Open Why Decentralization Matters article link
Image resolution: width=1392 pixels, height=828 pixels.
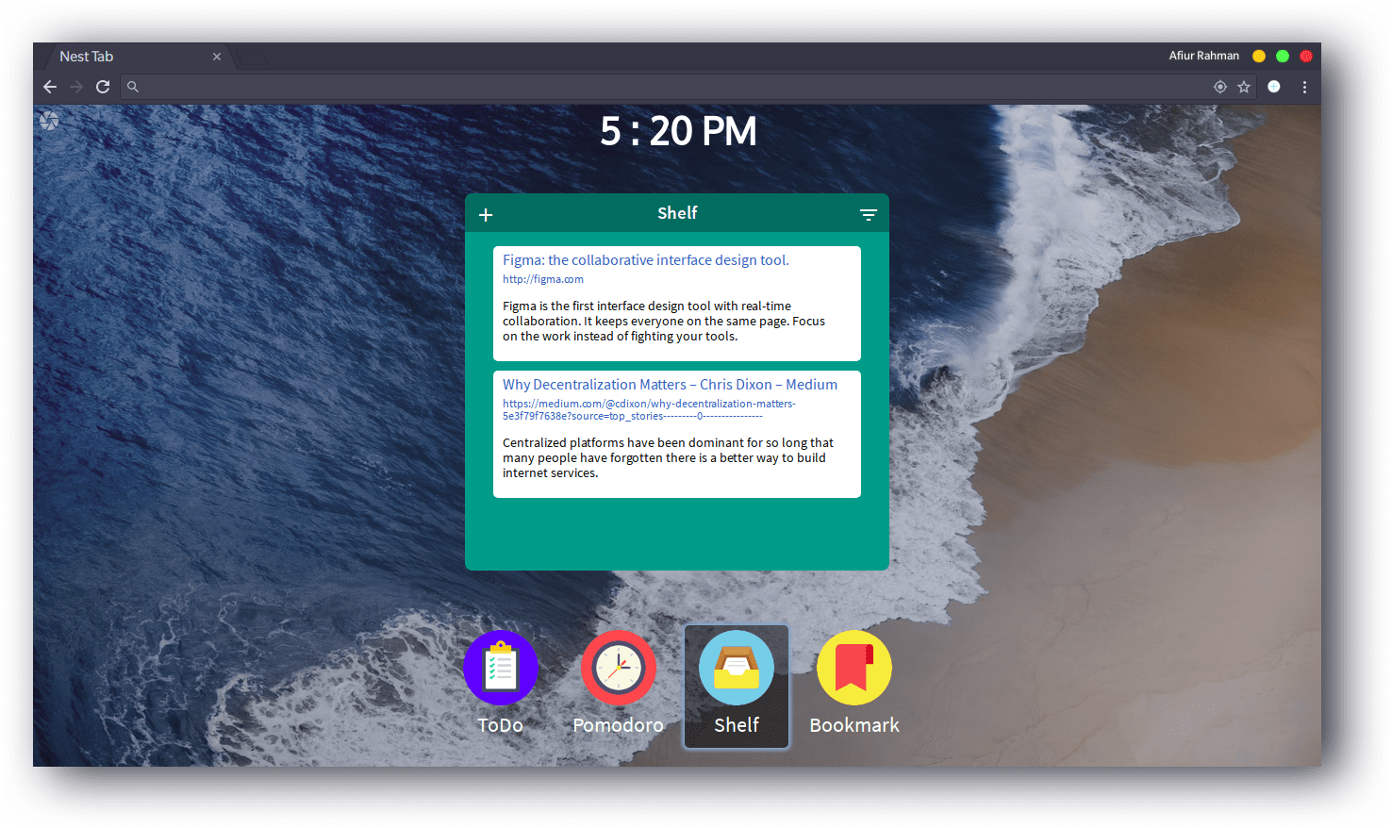click(x=670, y=385)
